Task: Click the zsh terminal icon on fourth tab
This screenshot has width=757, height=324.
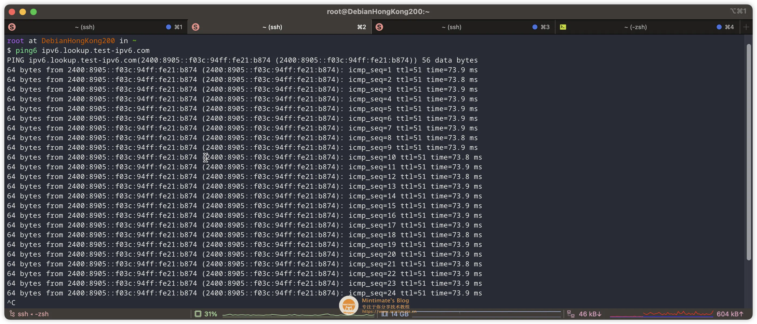Action: point(563,27)
